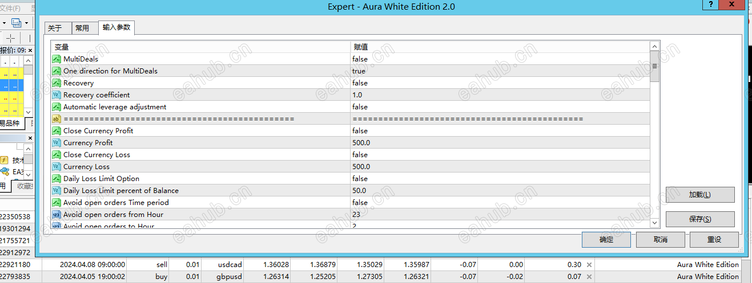Select One direction for MultiDeals value 'true'

pyautogui.click(x=359, y=71)
